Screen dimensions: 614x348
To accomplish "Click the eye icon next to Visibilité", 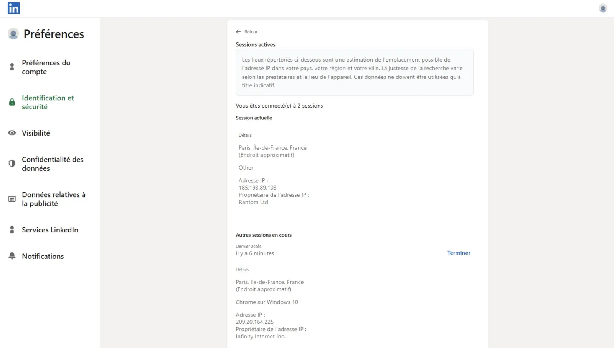I will pos(12,133).
